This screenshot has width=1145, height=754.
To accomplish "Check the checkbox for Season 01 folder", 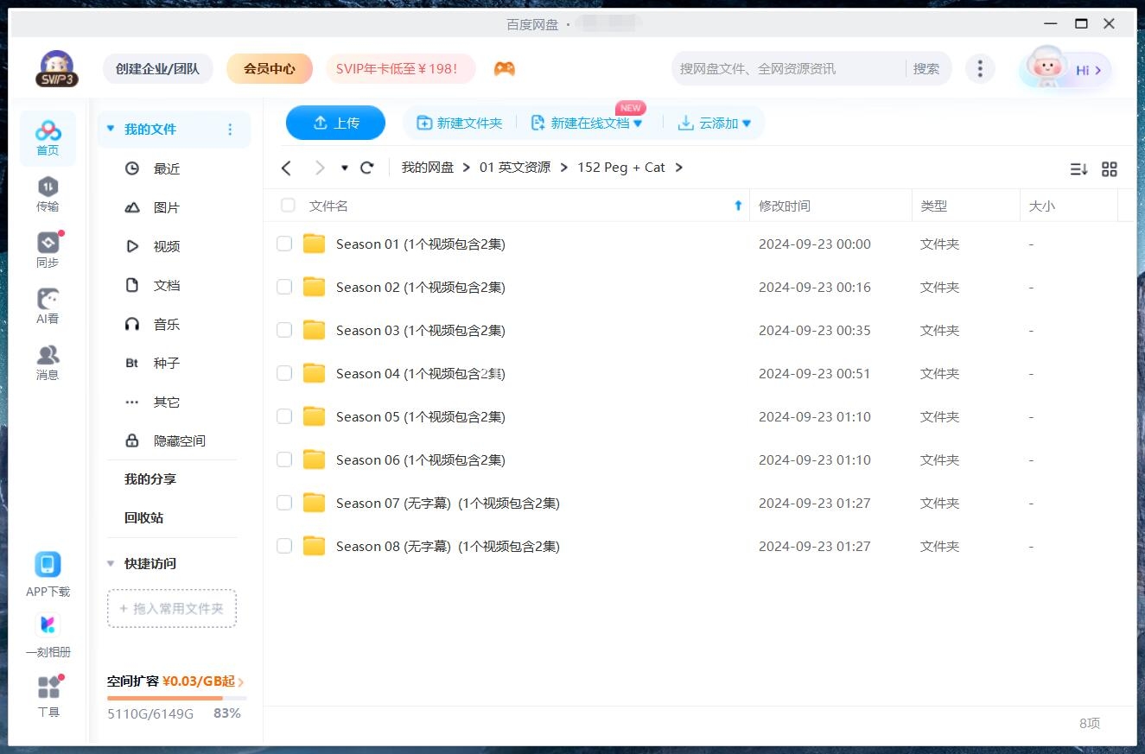I will click(x=284, y=244).
